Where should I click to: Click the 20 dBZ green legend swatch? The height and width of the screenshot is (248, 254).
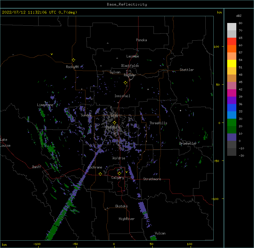(x=232, y=130)
